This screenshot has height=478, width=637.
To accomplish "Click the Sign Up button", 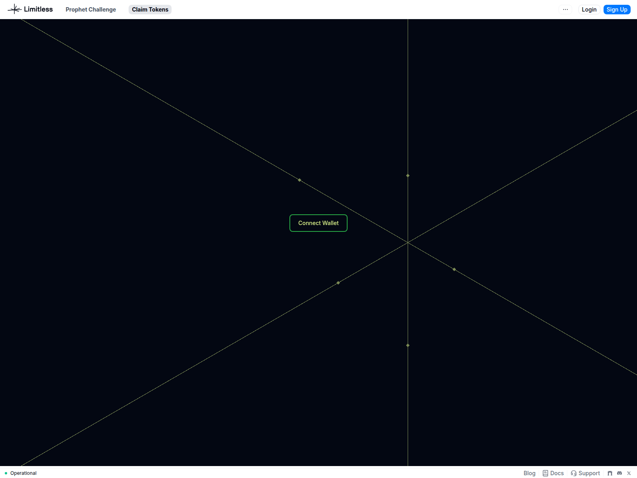I will tap(617, 9).
